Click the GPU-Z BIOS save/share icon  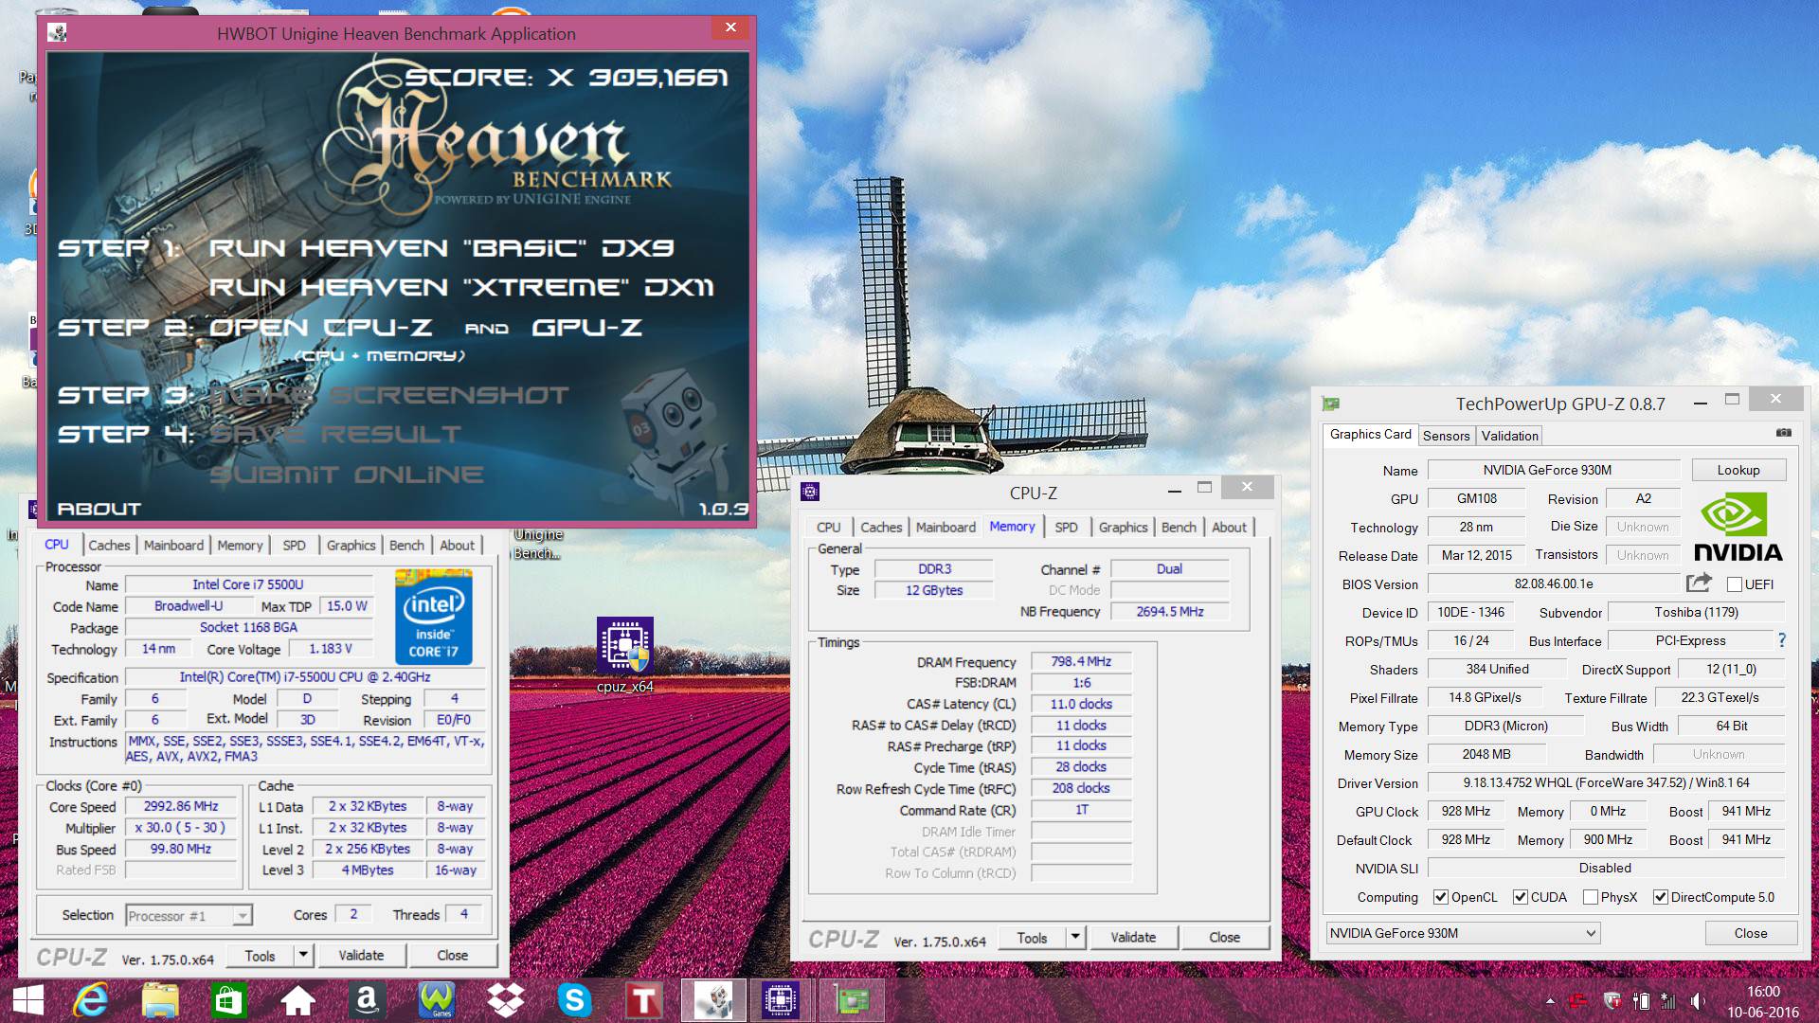tap(1699, 583)
